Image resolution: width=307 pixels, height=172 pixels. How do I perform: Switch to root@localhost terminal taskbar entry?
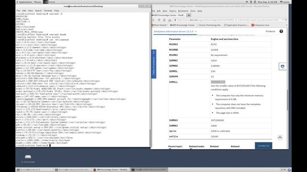[149, 170]
